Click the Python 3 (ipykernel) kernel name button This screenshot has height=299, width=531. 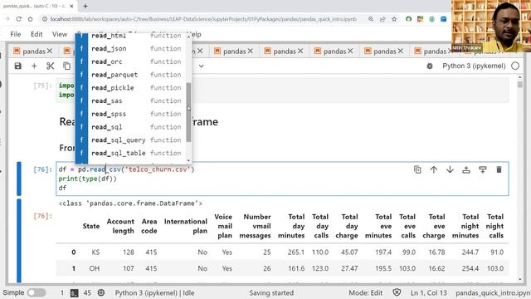[474, 66]
